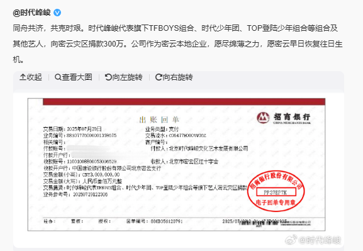This screenshot has height=251, width=363.
Task: Click the 收款账号 number line
Action: pos(80,162)
